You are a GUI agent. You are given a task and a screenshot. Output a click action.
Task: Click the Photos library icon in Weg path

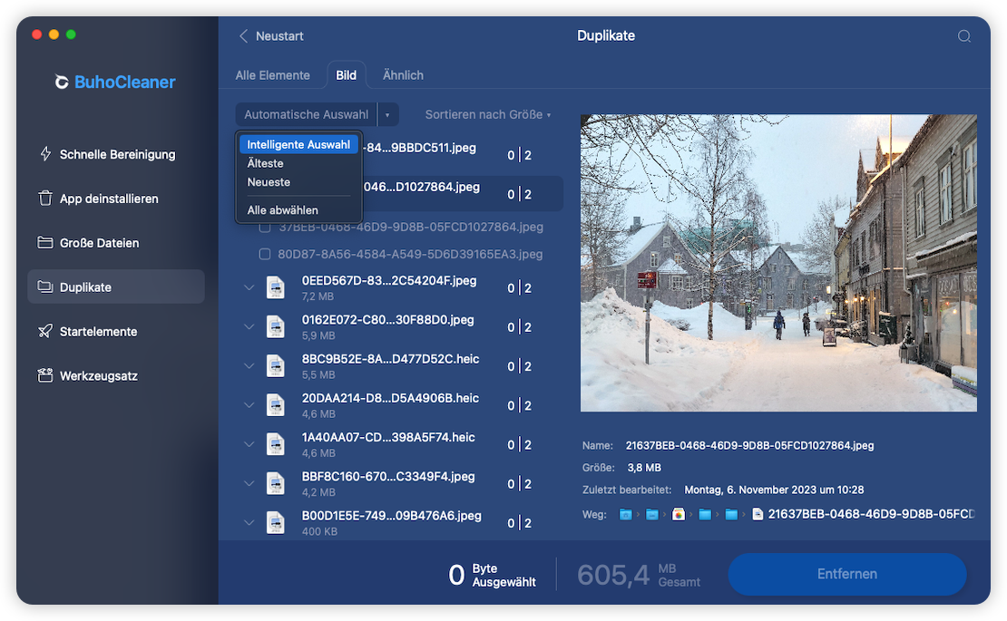[x=679, y=515]
